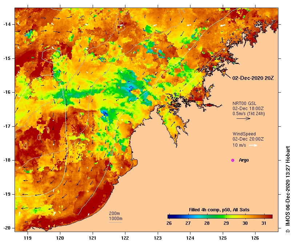The width and height of the screenshot is (294, 244).
Task: Click the IMOS copyright text on right edge
Action: (287, 189)
